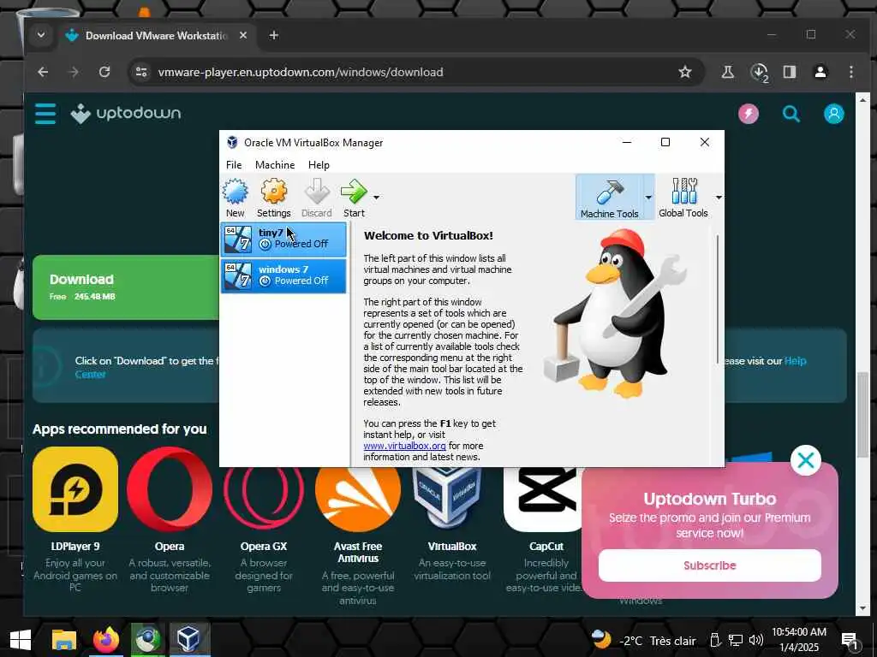Screen dimensions: 877x657
Task: Click the pink Turbo lightning icon
Action: (749, 114)
